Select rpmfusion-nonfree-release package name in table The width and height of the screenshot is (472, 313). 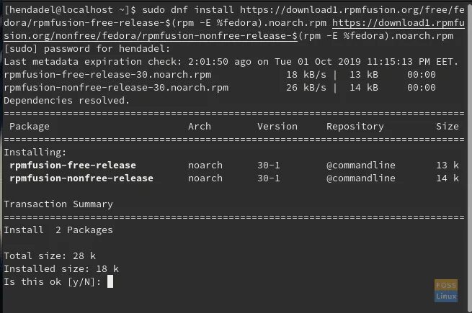[81, 178]
